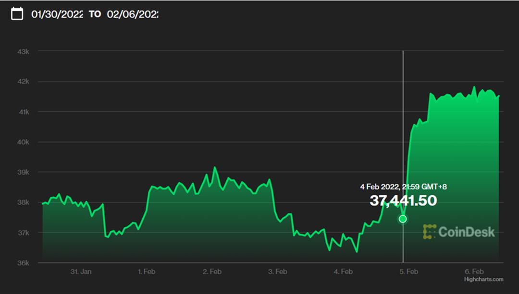Click the 5. Feb x-axis label
The image size is (519, 294).
tap(408, 271)
